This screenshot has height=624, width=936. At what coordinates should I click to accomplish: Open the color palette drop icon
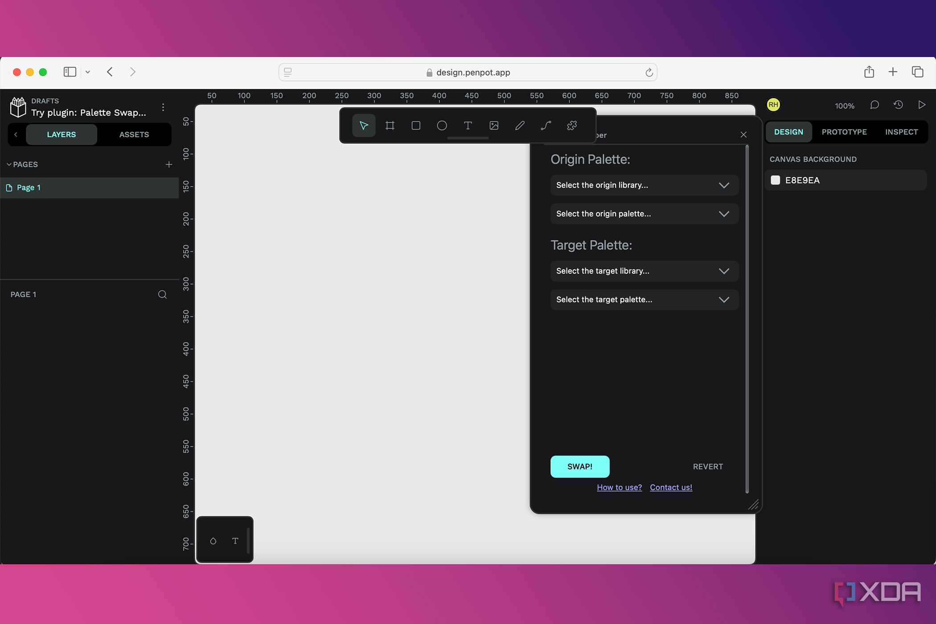click(213, 541)
